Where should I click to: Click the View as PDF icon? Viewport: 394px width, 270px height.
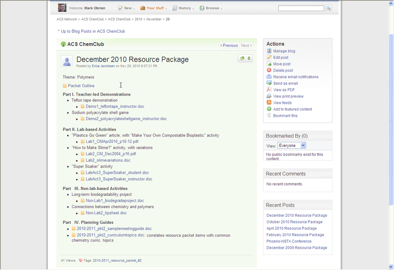coord(269,90)
